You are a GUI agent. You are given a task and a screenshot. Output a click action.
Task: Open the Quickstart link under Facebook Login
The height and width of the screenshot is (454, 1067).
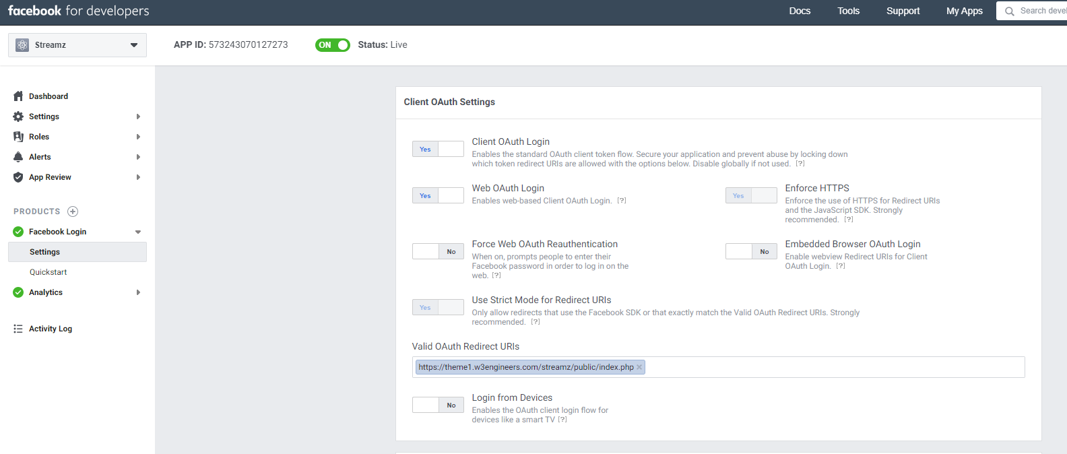tap(48, 272)
